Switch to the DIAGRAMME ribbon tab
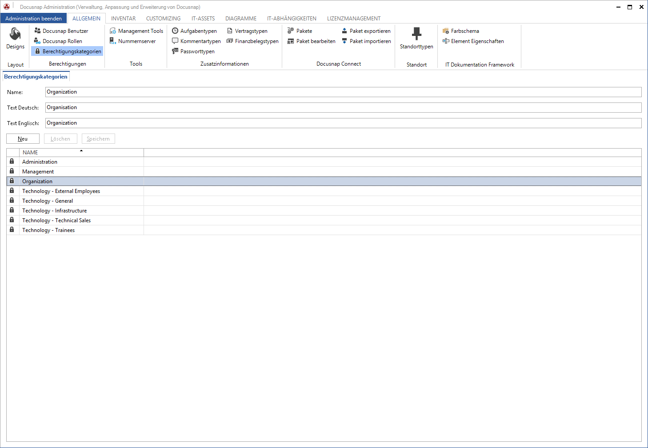Image resolution: width=648 pixels, height=448 pixels. pos(241,18)
